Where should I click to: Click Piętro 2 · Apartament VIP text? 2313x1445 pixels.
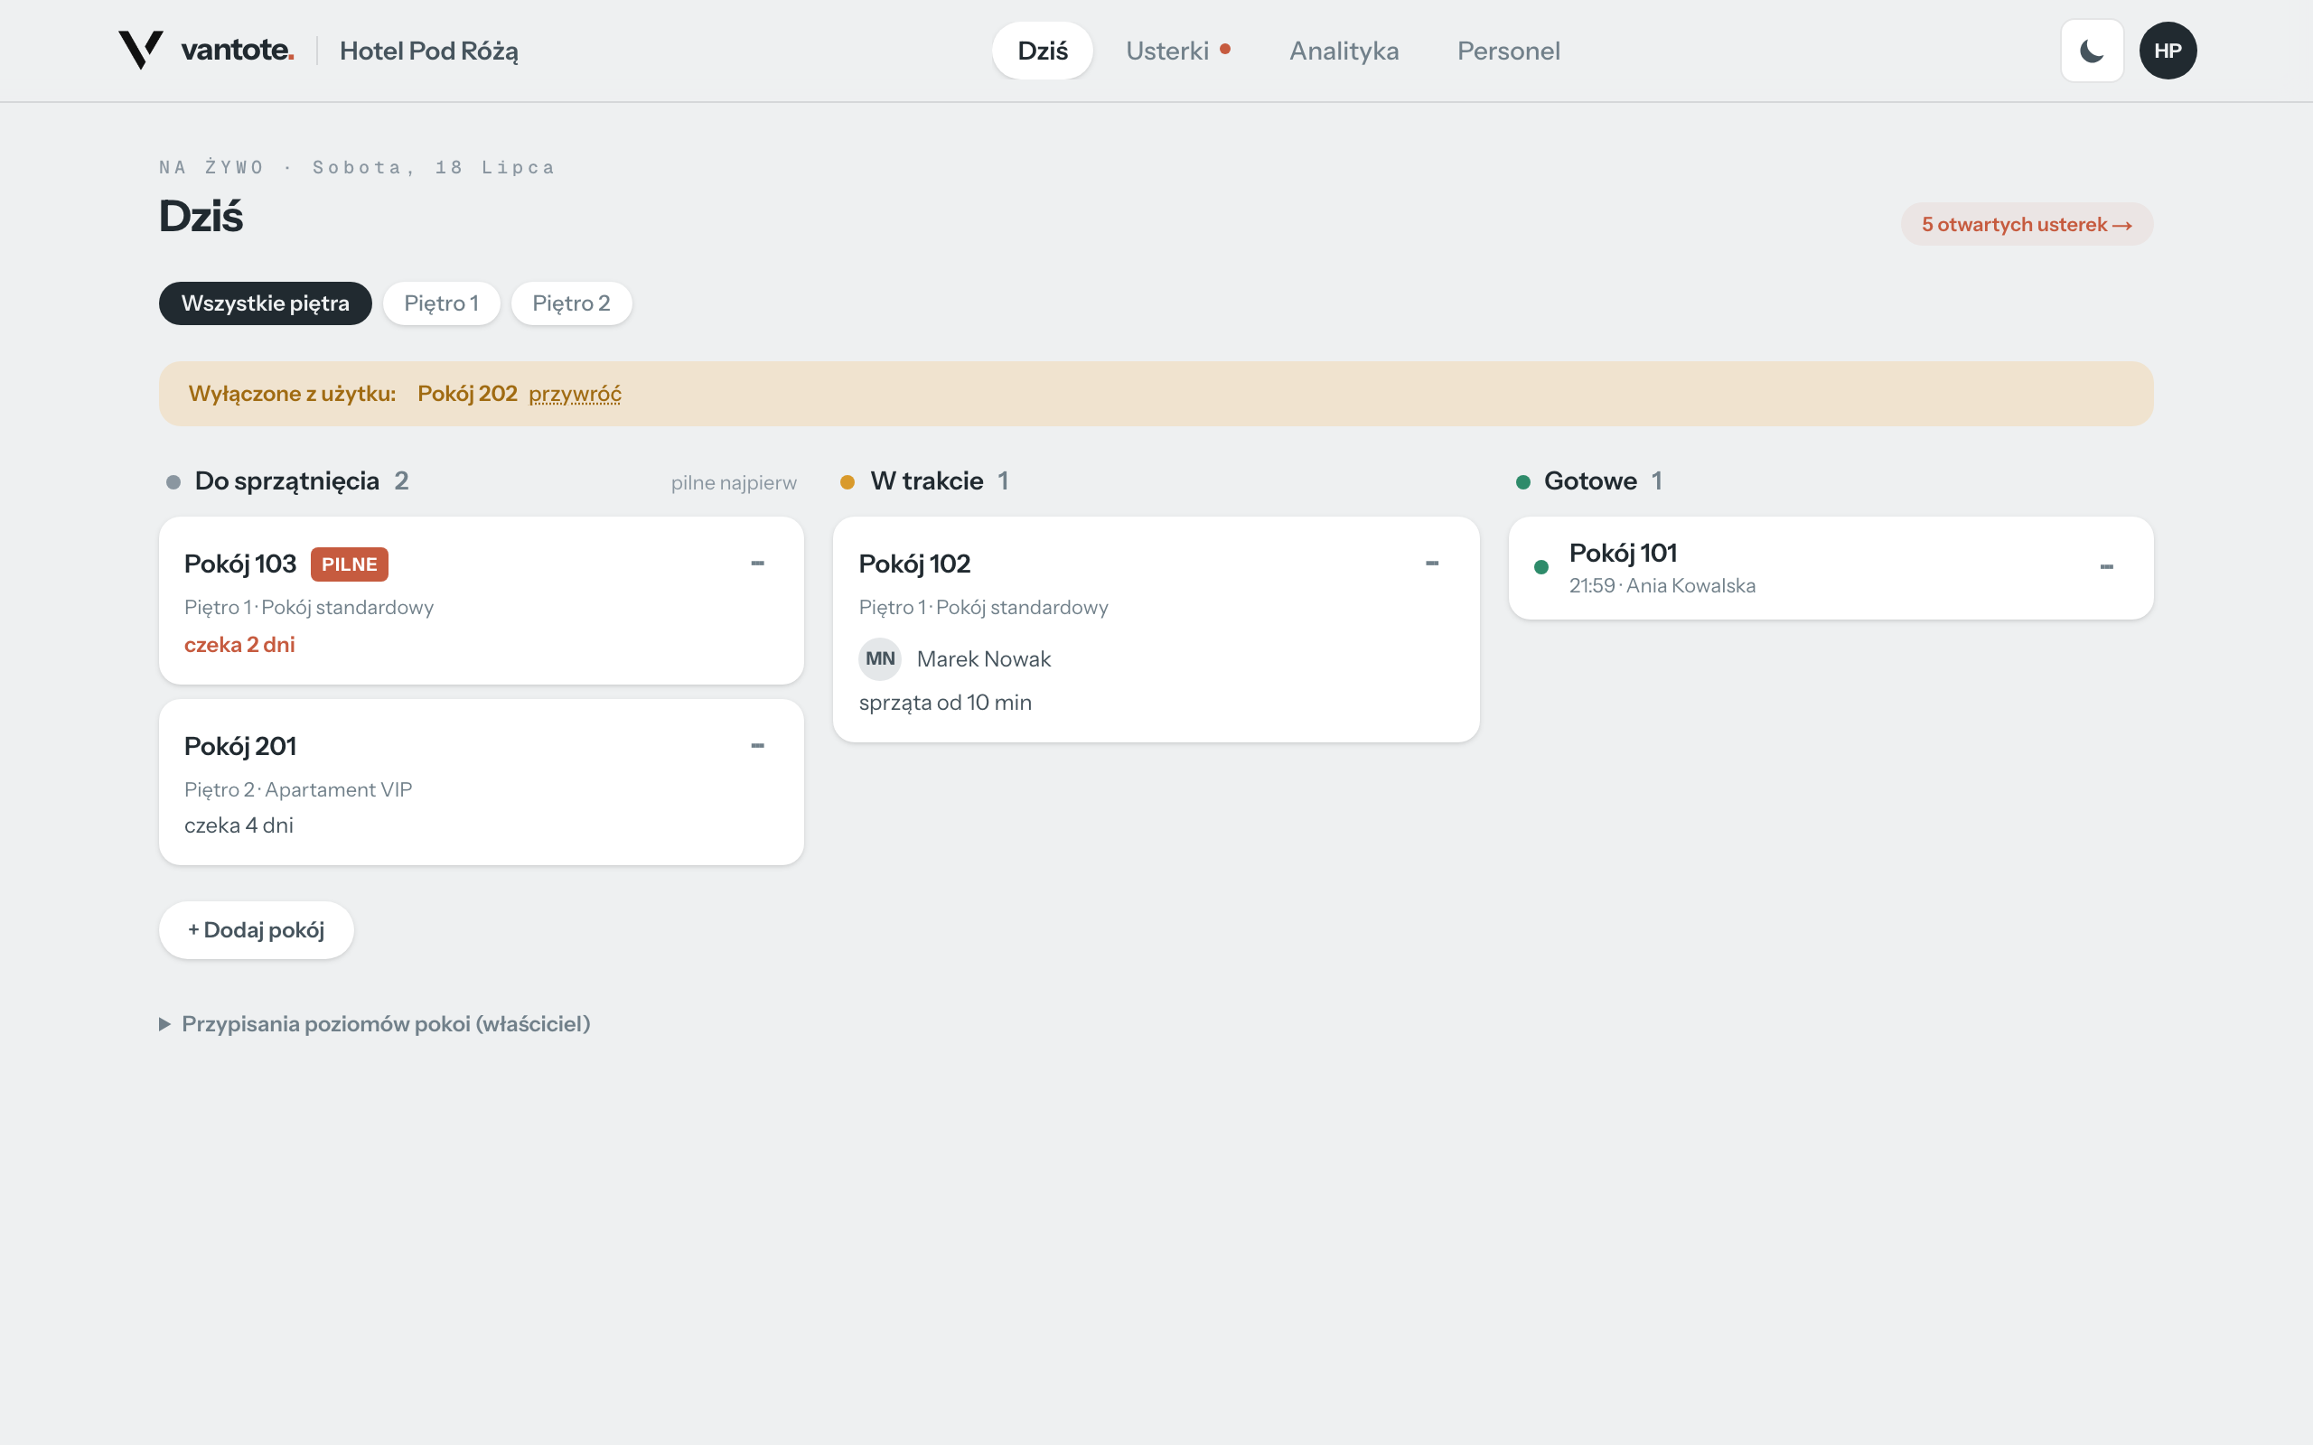pos(298,789)
